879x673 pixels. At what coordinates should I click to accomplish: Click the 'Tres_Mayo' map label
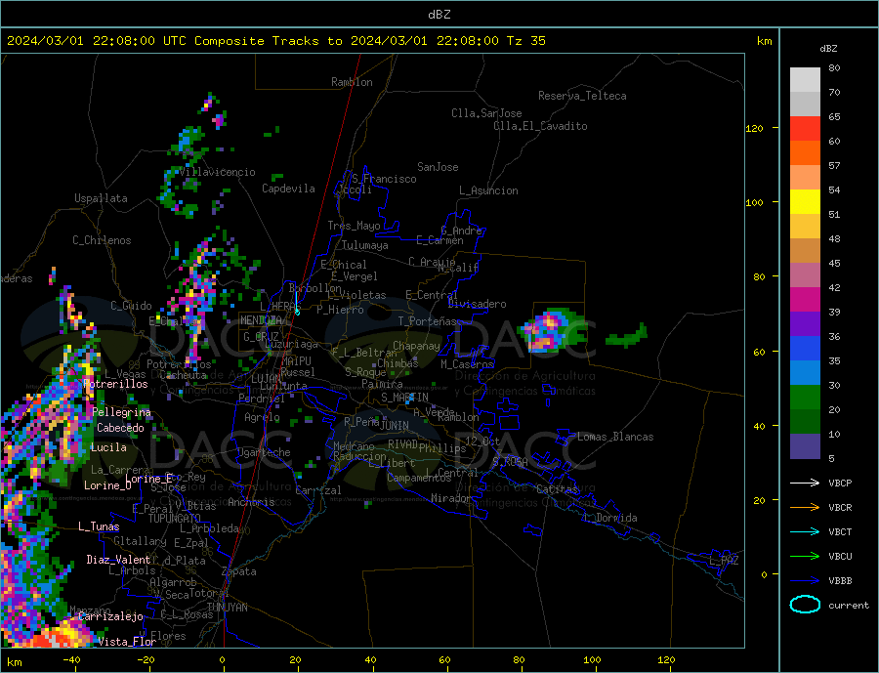pos(355,226)
